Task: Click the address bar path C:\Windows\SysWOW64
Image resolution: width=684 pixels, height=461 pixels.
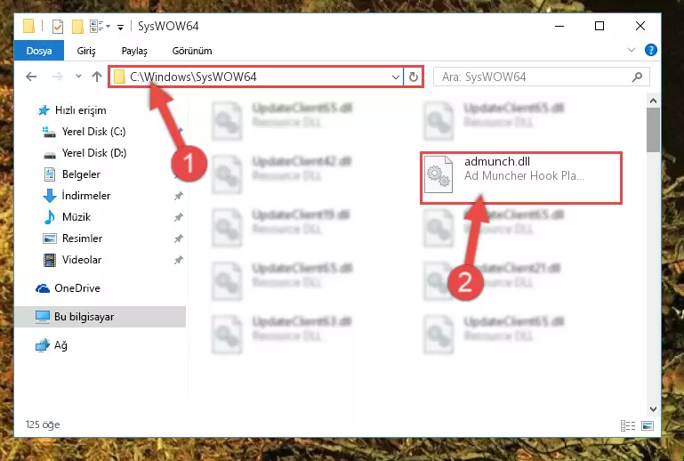Action: [x=193, y=77]
